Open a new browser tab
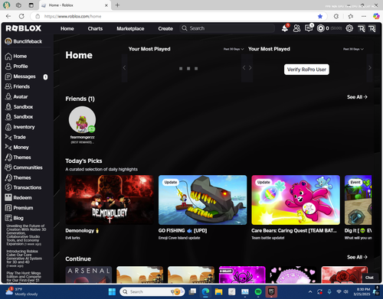Image resolution: width=383 pixels, height=299 pixels. [x=117, y=5]
